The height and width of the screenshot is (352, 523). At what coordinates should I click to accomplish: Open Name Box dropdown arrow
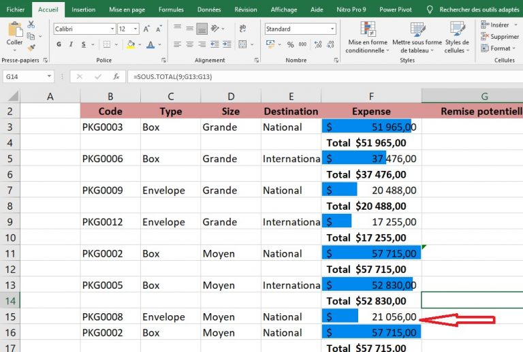tap(49, 76)
